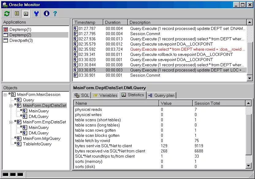
Task: Select TableInfoQuery in Objects tree
Action: pos(37,144)
